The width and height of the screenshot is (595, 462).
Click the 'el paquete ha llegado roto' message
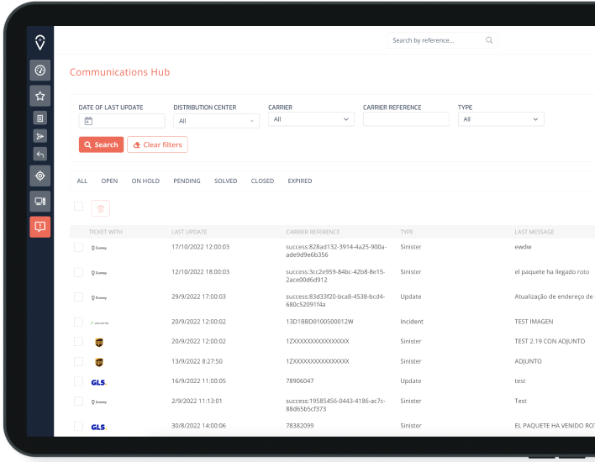pos(552,271)
